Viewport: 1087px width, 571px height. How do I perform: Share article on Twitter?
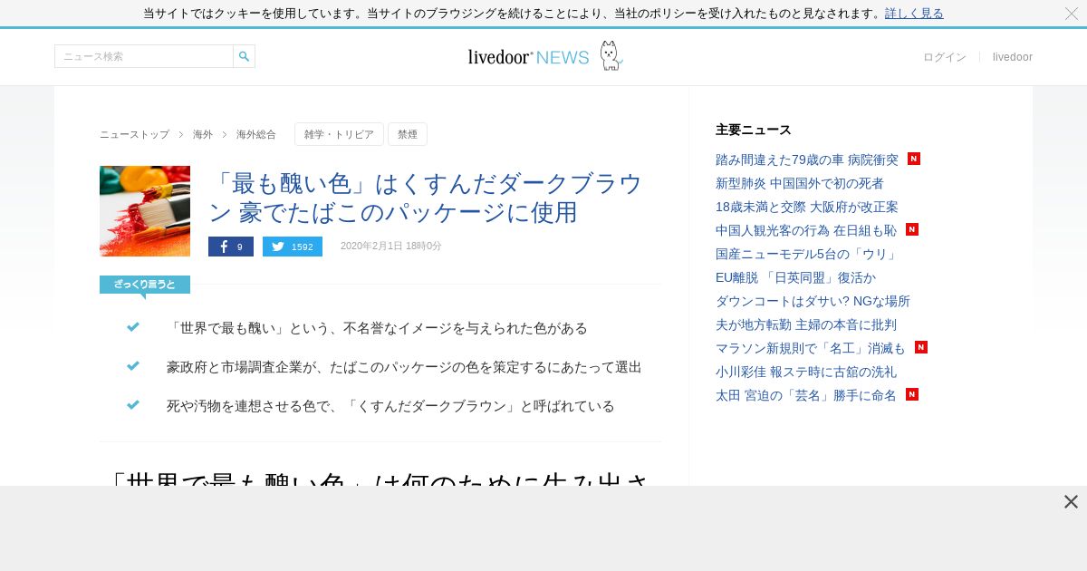(x=293, y=247)
